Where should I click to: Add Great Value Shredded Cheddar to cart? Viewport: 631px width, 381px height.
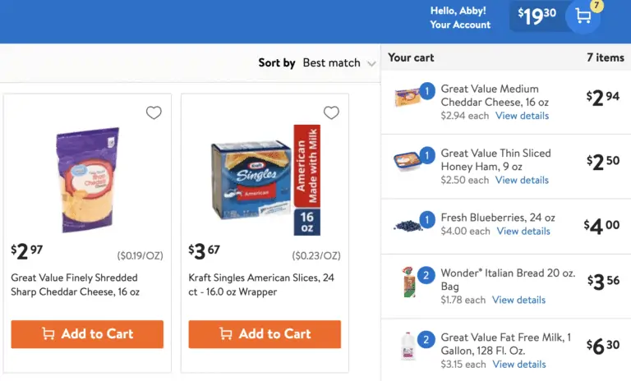[x=87, y=334]
